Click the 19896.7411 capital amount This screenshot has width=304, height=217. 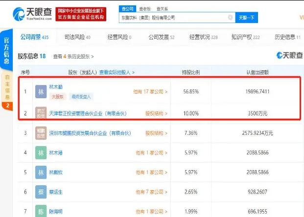pos(257,91)
